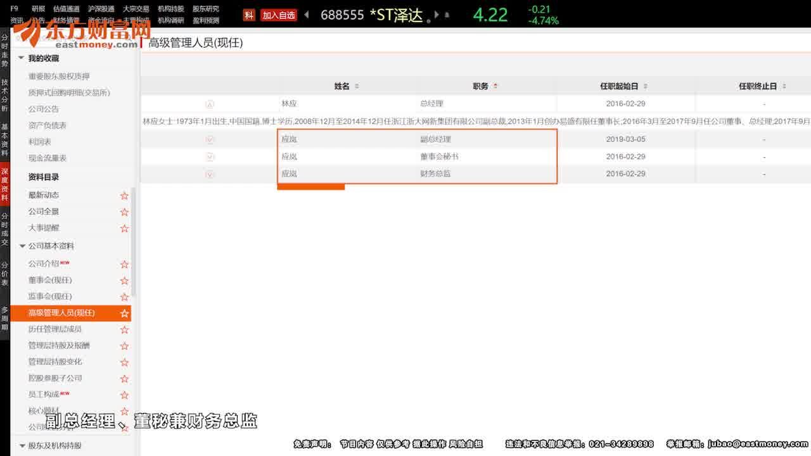Open 历任管理层成员 page
This screenshot has height=456, width=811.
[55, 329]
